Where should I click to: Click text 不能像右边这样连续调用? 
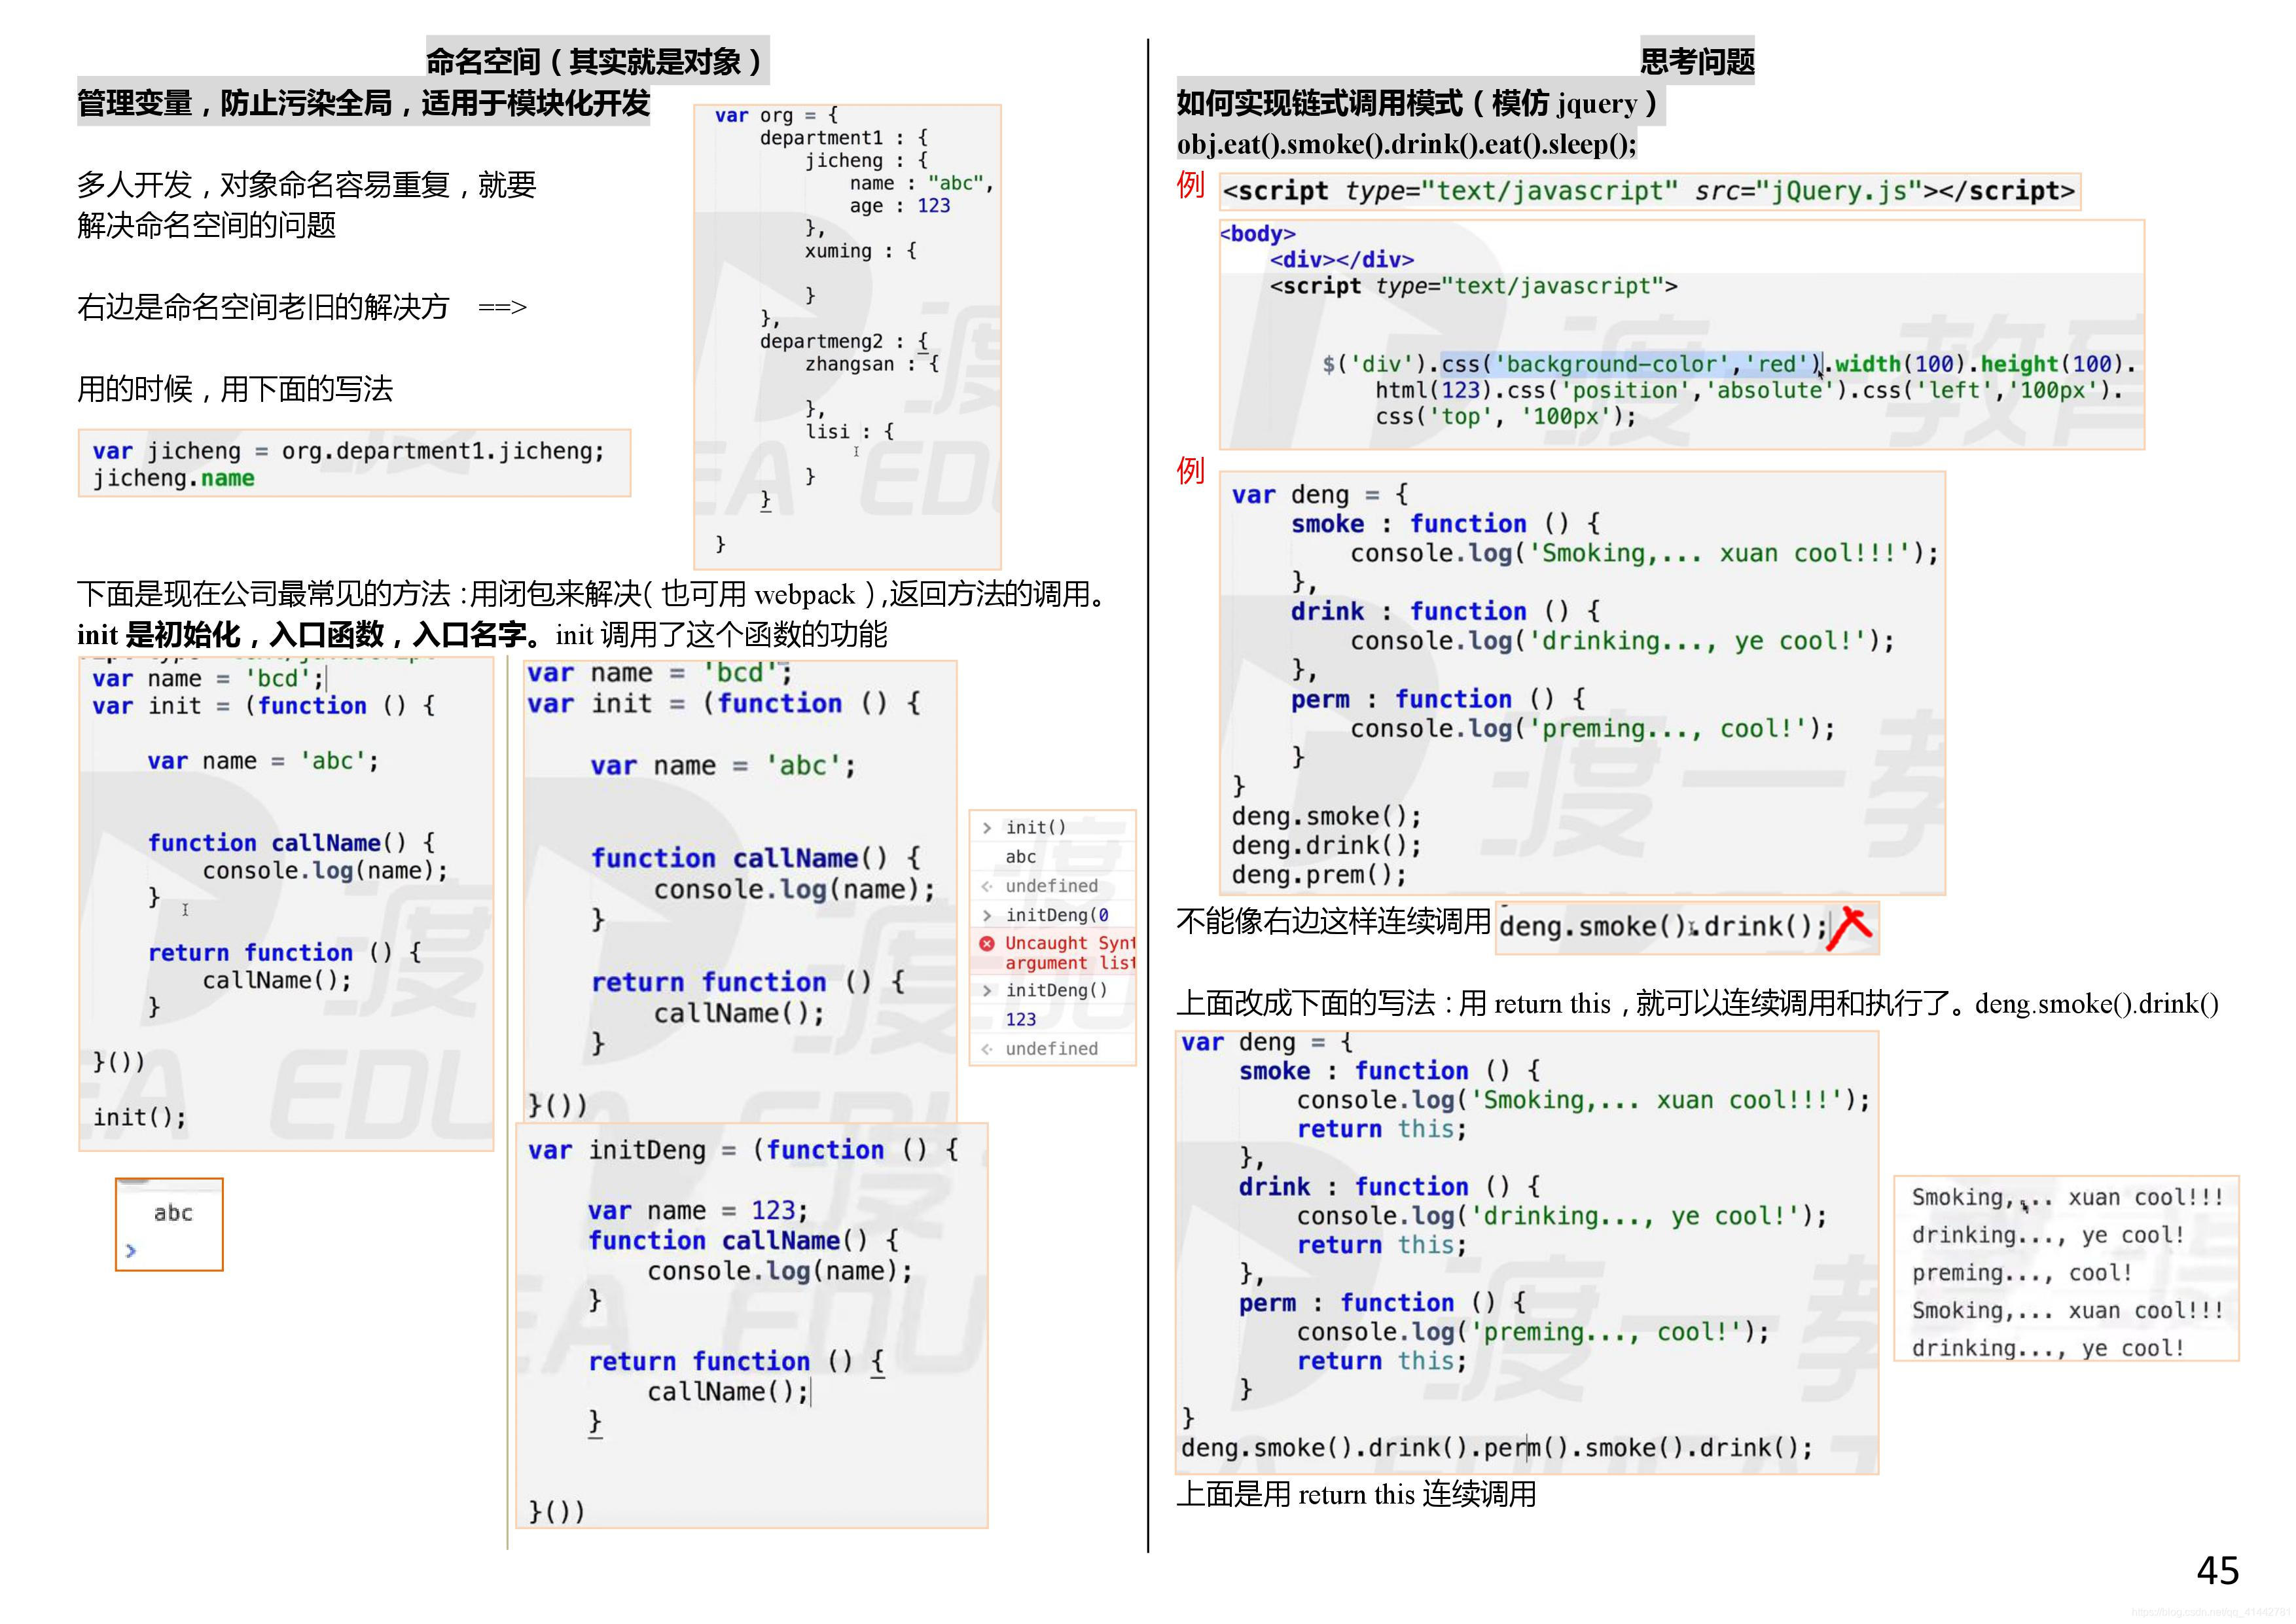click(x=1333, y=921)
